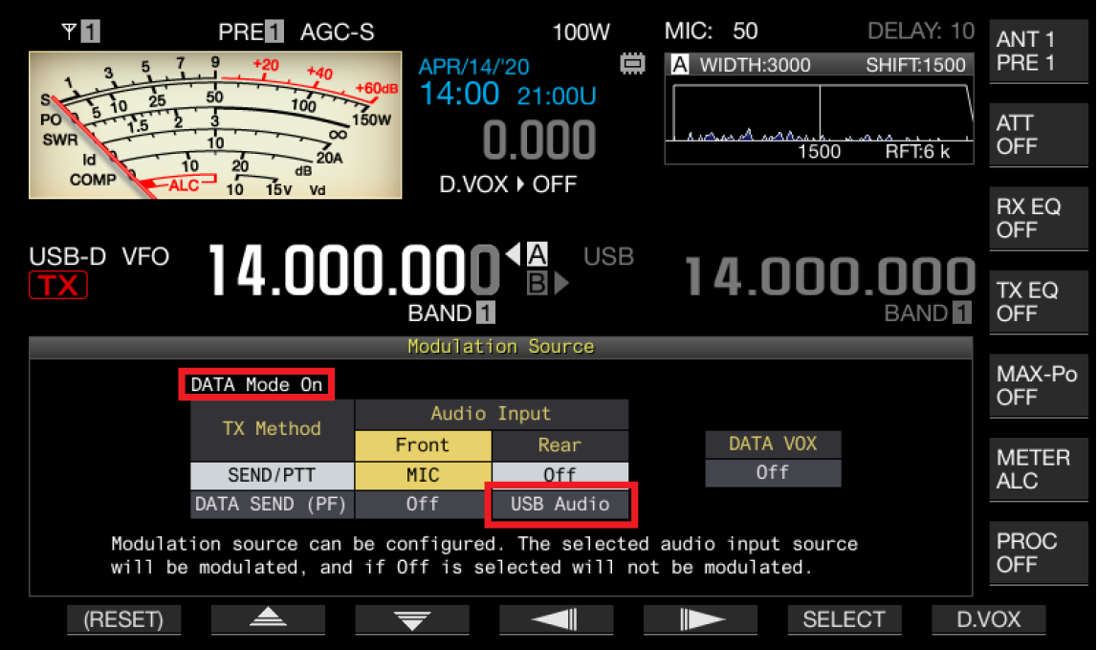Tap the VFO B indicator box
Screen dimensions: 1097x650
tap(537, 283)
